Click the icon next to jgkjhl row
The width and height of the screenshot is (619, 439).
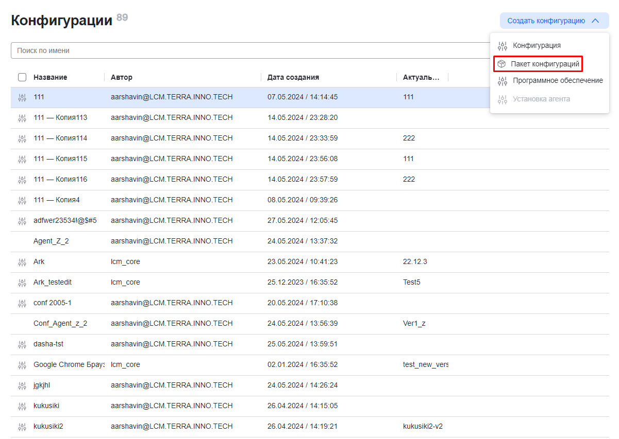pyautogui.click(x=22, y=385)
